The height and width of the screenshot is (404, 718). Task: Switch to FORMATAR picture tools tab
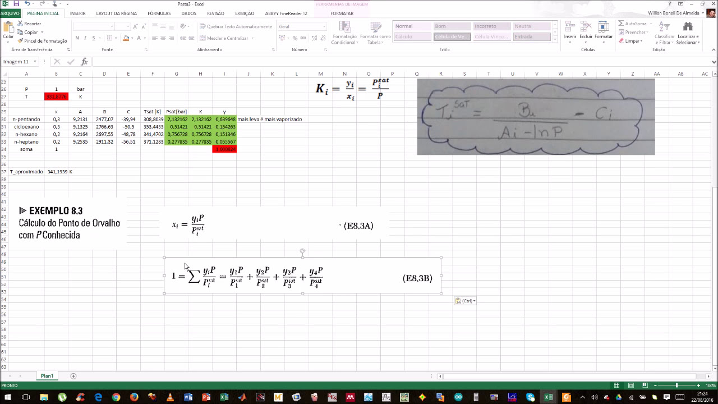(x=342, y=13)
